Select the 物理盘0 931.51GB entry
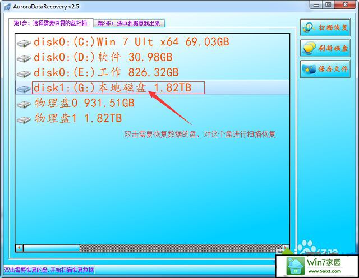The image size is (359, 278). coord(152,103)
